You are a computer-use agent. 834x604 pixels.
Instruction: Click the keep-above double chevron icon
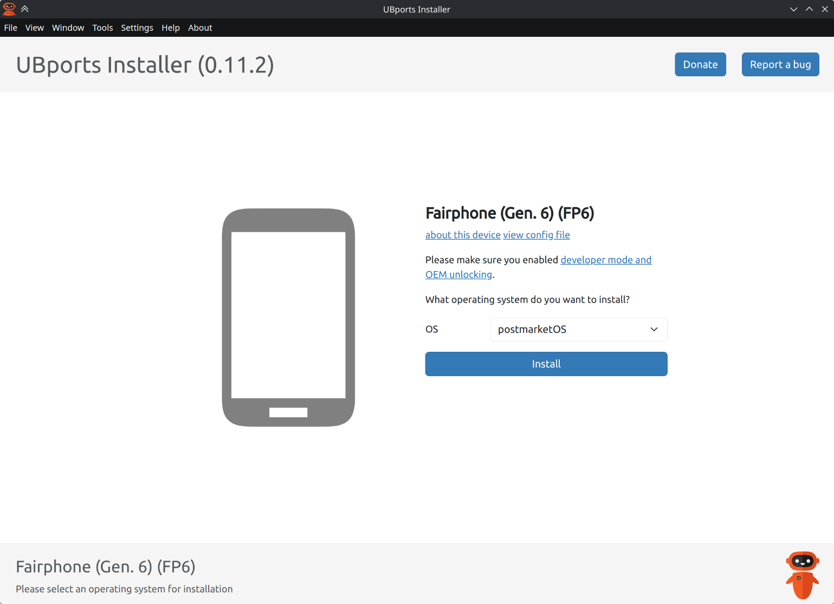click(x=25, y=9)
